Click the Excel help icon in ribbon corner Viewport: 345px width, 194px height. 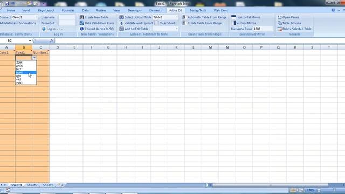pyautogui.click(x=333, y=10)
